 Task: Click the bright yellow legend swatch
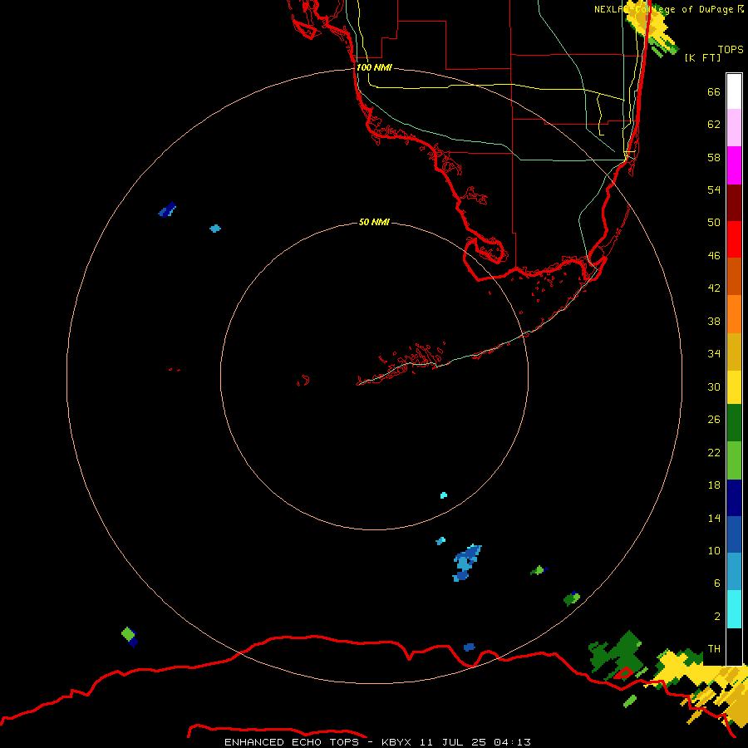(734, 387)
